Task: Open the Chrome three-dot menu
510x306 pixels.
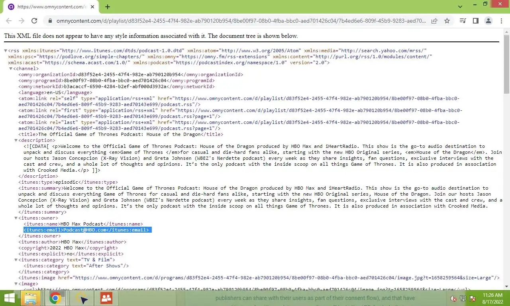Action: (501, 21)
